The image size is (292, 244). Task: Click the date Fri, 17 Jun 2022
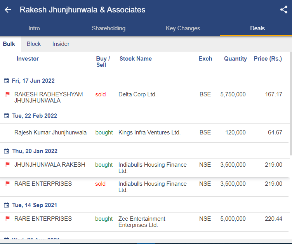click(33, 81)
